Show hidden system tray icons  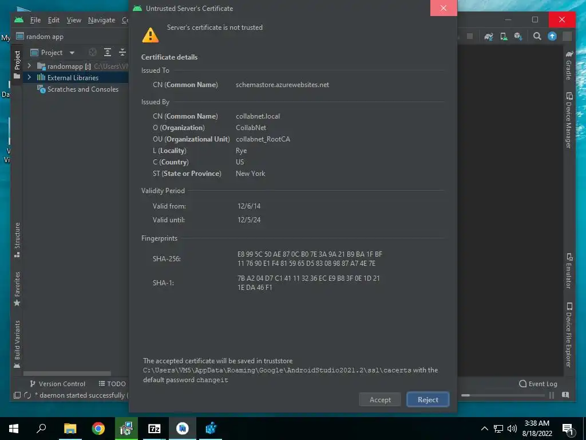pyautogui.click(x=484, y=429)
